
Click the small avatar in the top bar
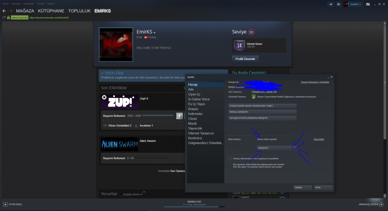coord(346,4)
